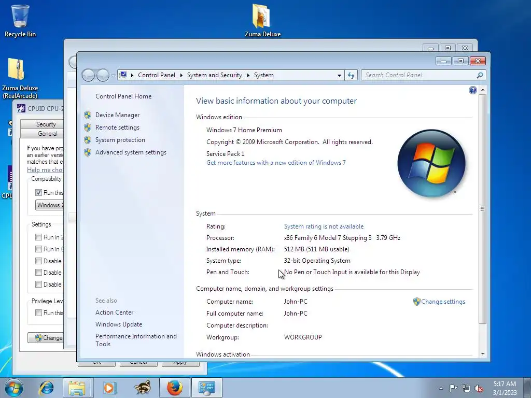Open Remote settings link

click(117, 127)
